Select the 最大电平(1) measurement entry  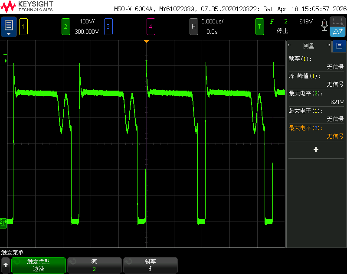(x=316, y=115)
